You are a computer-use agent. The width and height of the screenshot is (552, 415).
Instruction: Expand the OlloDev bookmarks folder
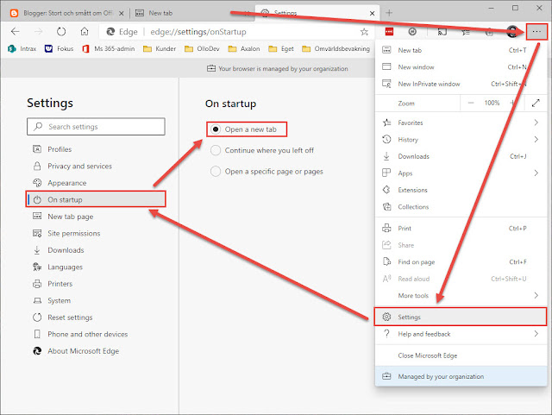(x=202, y=48)
